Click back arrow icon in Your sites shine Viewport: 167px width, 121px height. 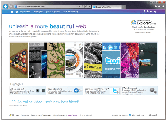tap(76, 91)
